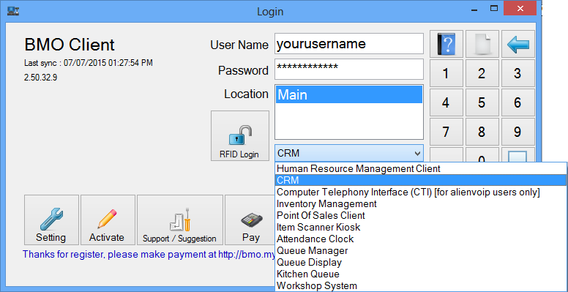The height and width of the screenshot is (292, 568).
Task: Collapse the CRM module dropdown arrow
Action: (416, 153)
